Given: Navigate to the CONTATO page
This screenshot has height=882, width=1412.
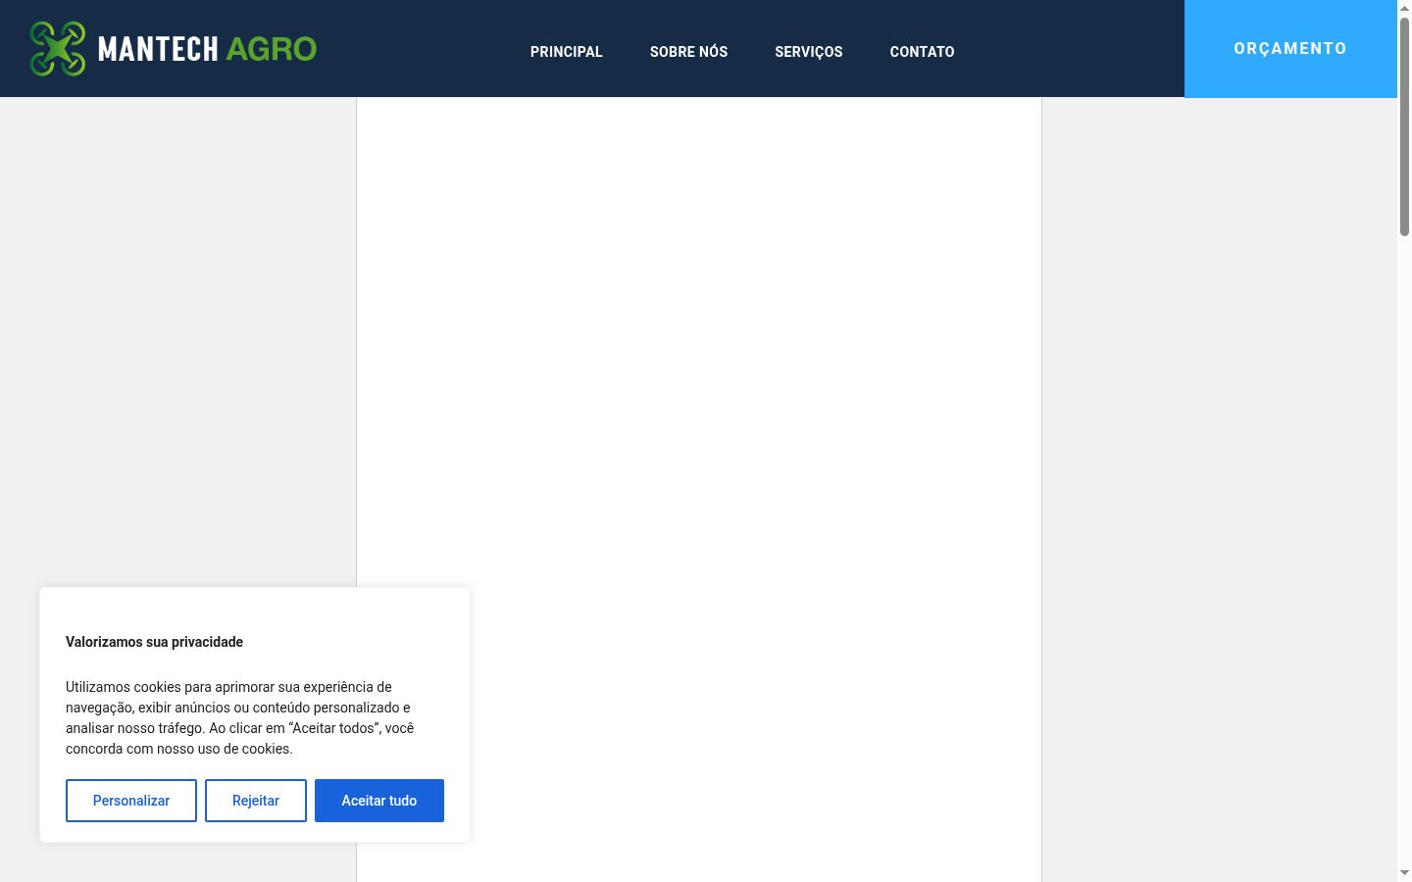Looking at the screenshot, I should [x=922, y=52].
